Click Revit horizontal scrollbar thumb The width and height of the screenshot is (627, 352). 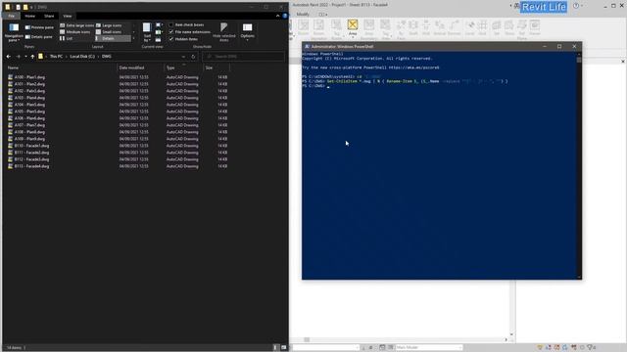(x=307, y=339)
